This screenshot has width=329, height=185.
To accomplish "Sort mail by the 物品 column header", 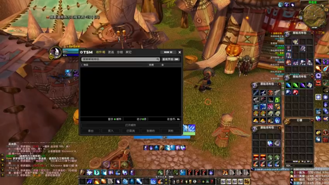I will pyautogui.click(x=86, y=65).
